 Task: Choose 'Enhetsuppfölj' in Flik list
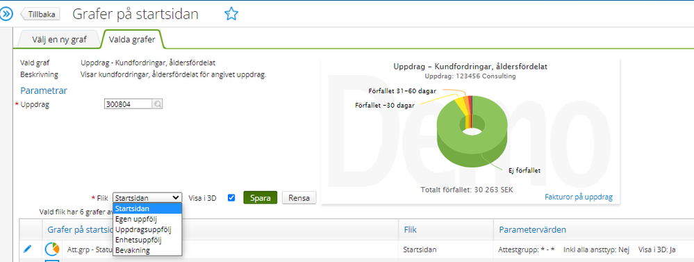coord(147,240)
